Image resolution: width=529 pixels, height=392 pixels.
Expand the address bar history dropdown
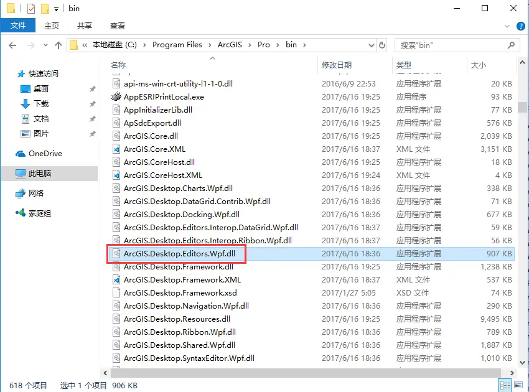coord(371,45)
